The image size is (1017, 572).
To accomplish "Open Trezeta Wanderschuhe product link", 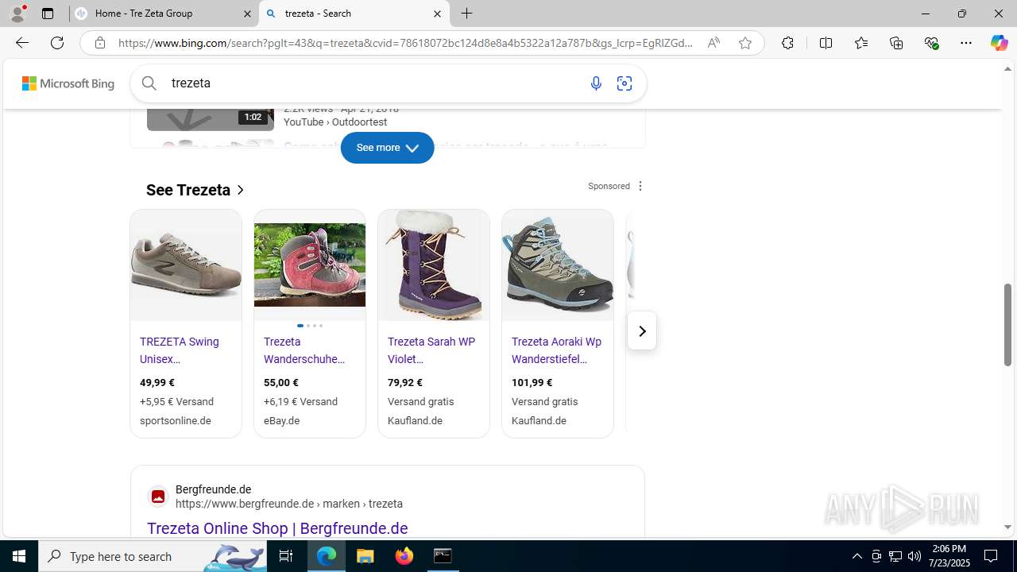I will [304, 350].
